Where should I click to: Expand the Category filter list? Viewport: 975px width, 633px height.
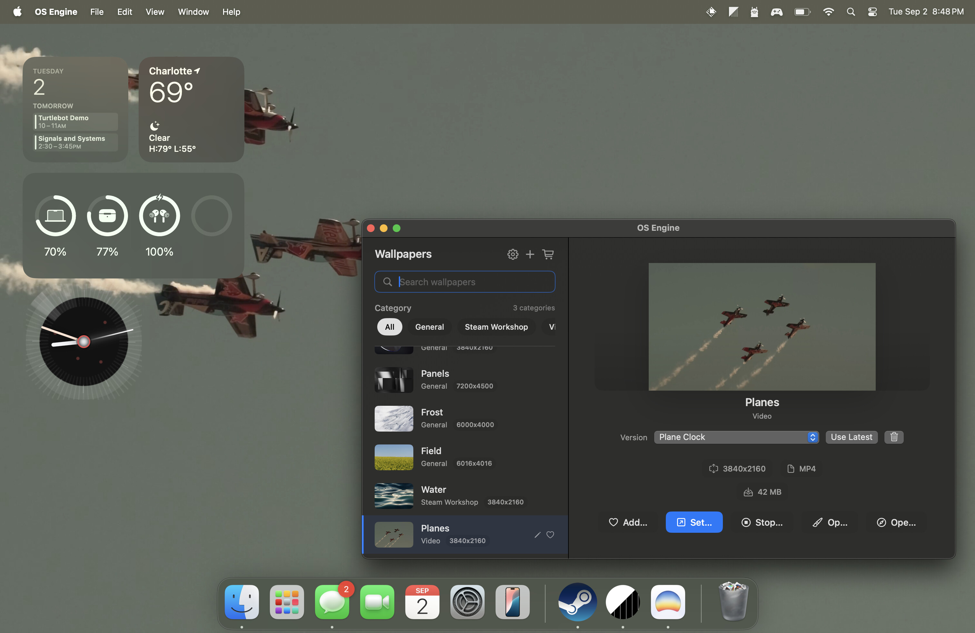point(533,307)
